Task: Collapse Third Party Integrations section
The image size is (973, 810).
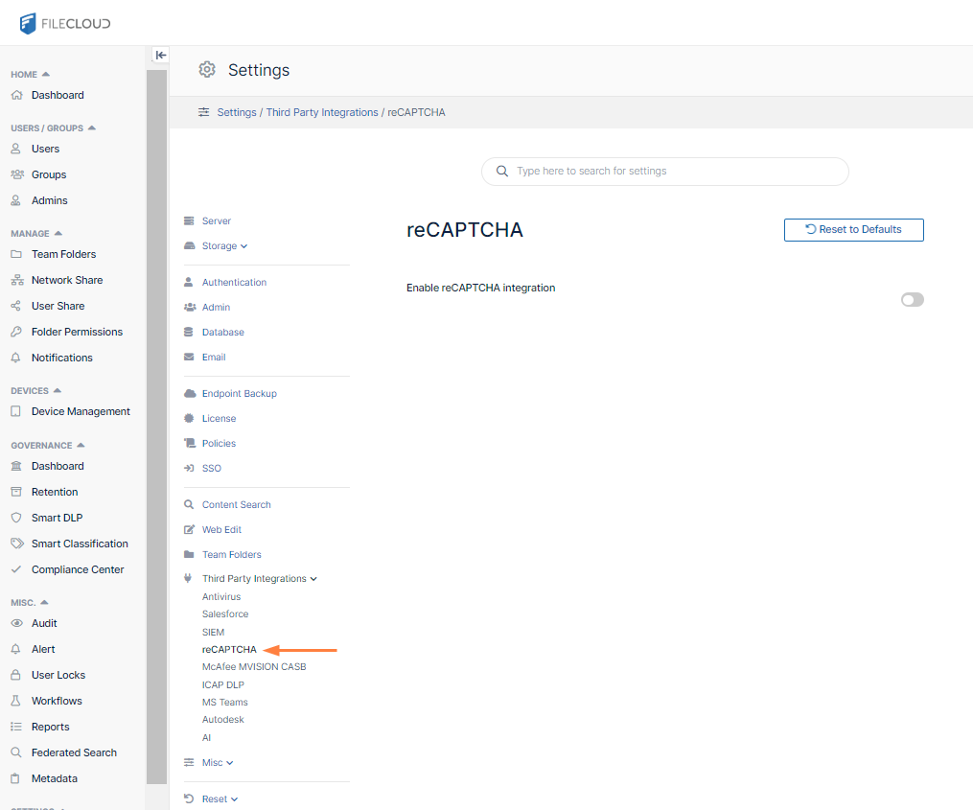Action: (x=260, y=578)
